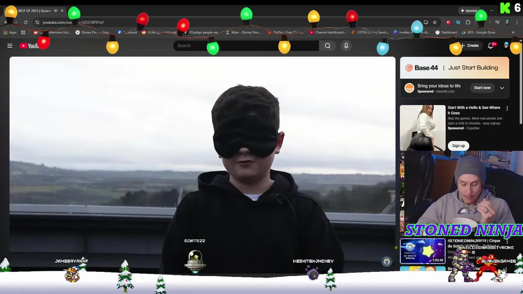Viewport: 523px width, 294px height.
Task: Open the Chrome profile avatar
Action: coord(507,22)
